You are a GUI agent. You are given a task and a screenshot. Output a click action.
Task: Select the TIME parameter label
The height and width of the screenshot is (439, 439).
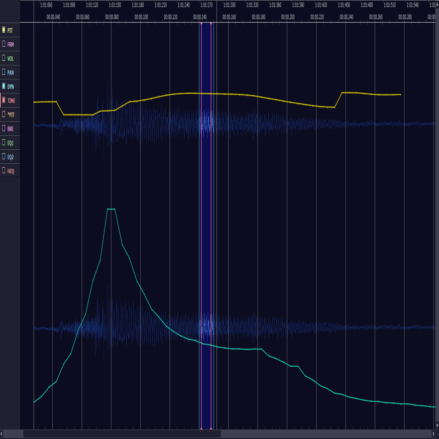(11, 101)
